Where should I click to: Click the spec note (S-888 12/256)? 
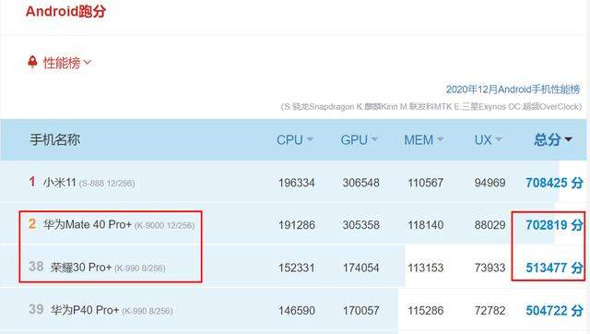tap(107, 184)
